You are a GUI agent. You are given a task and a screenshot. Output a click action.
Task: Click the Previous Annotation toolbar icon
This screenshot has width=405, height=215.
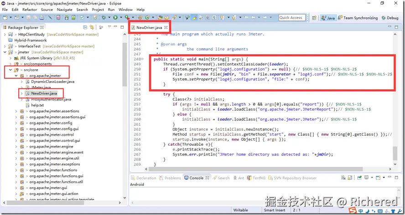[234, 18]
